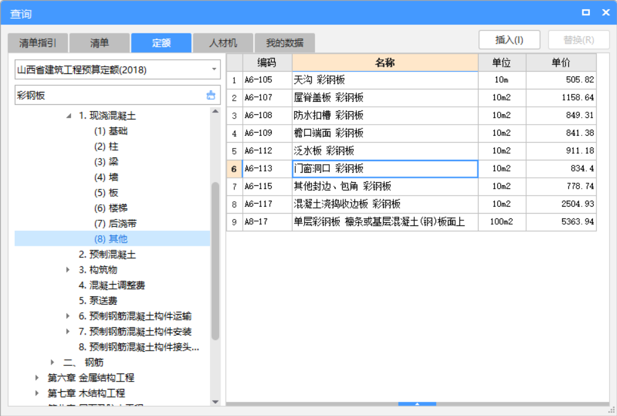Screen dimensions: 617x416
Task: Expand 第六章 金属结构工程 chapter
Action: click(37, 378)
